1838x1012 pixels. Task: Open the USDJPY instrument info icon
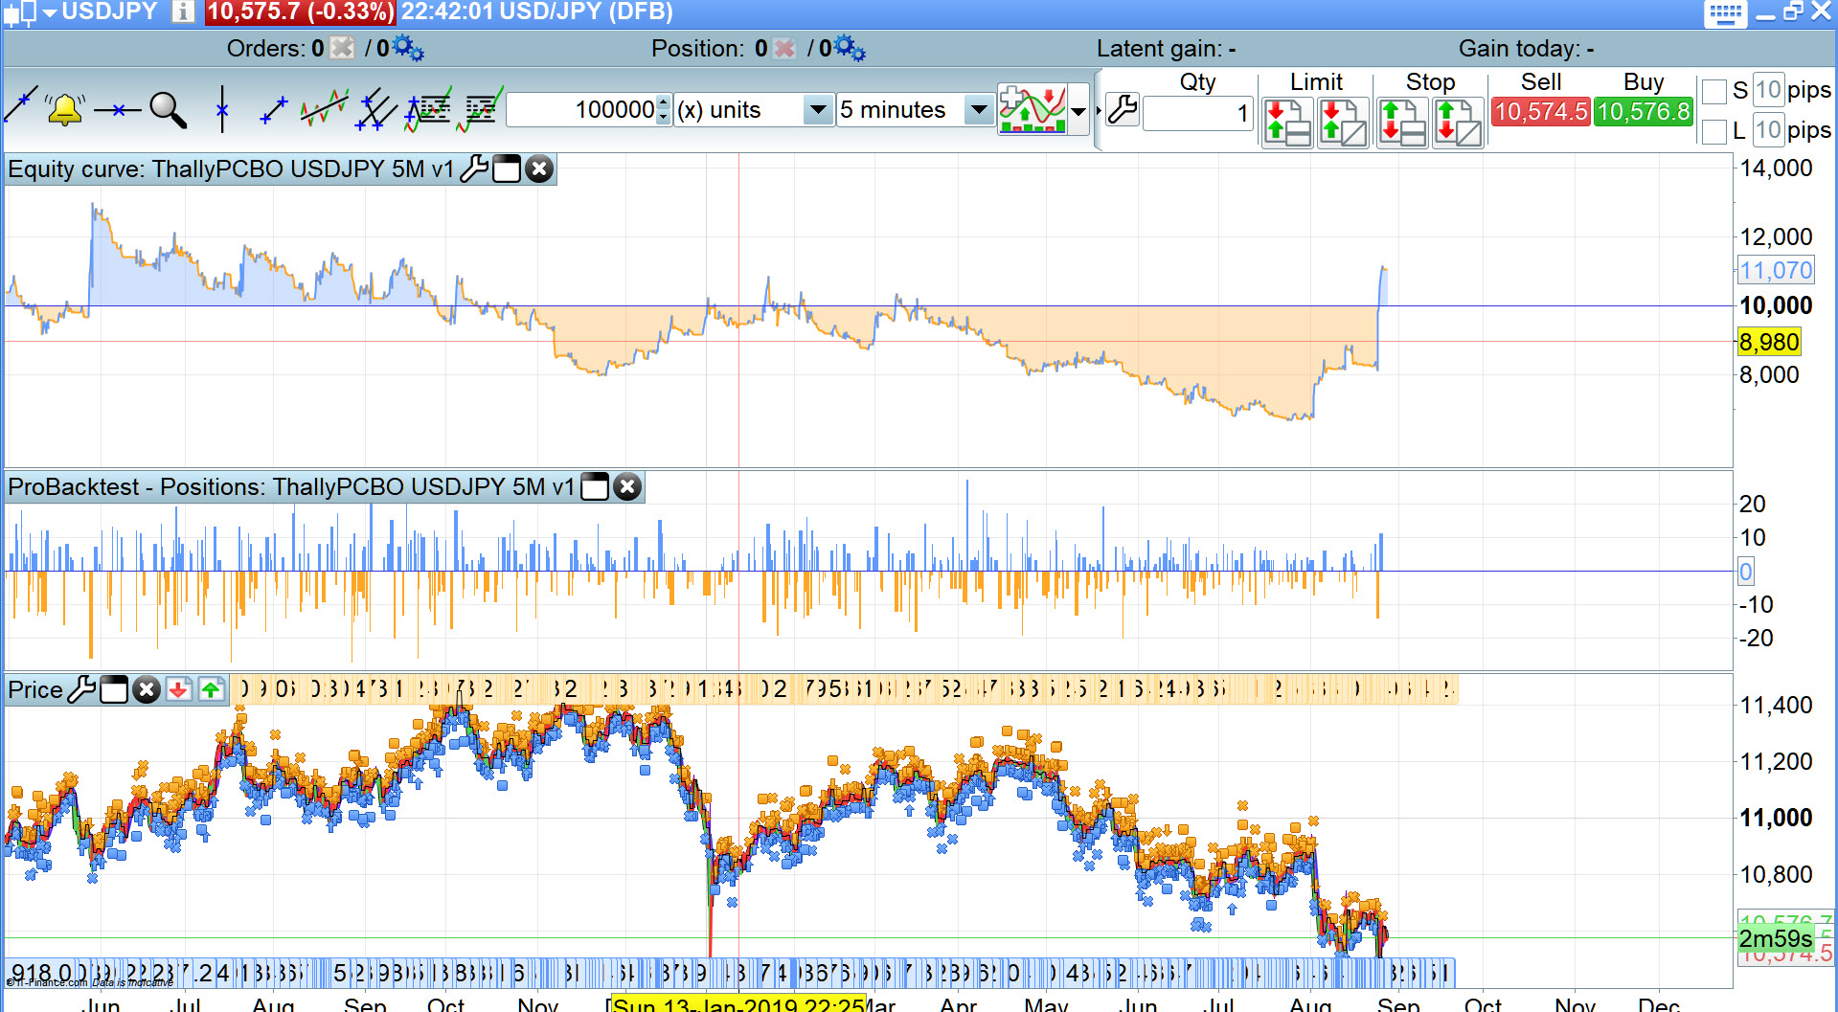click(183, 11)
